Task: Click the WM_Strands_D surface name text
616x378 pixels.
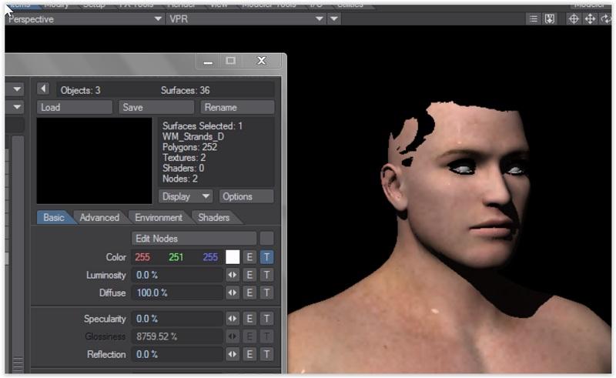Action: (193, 137)
